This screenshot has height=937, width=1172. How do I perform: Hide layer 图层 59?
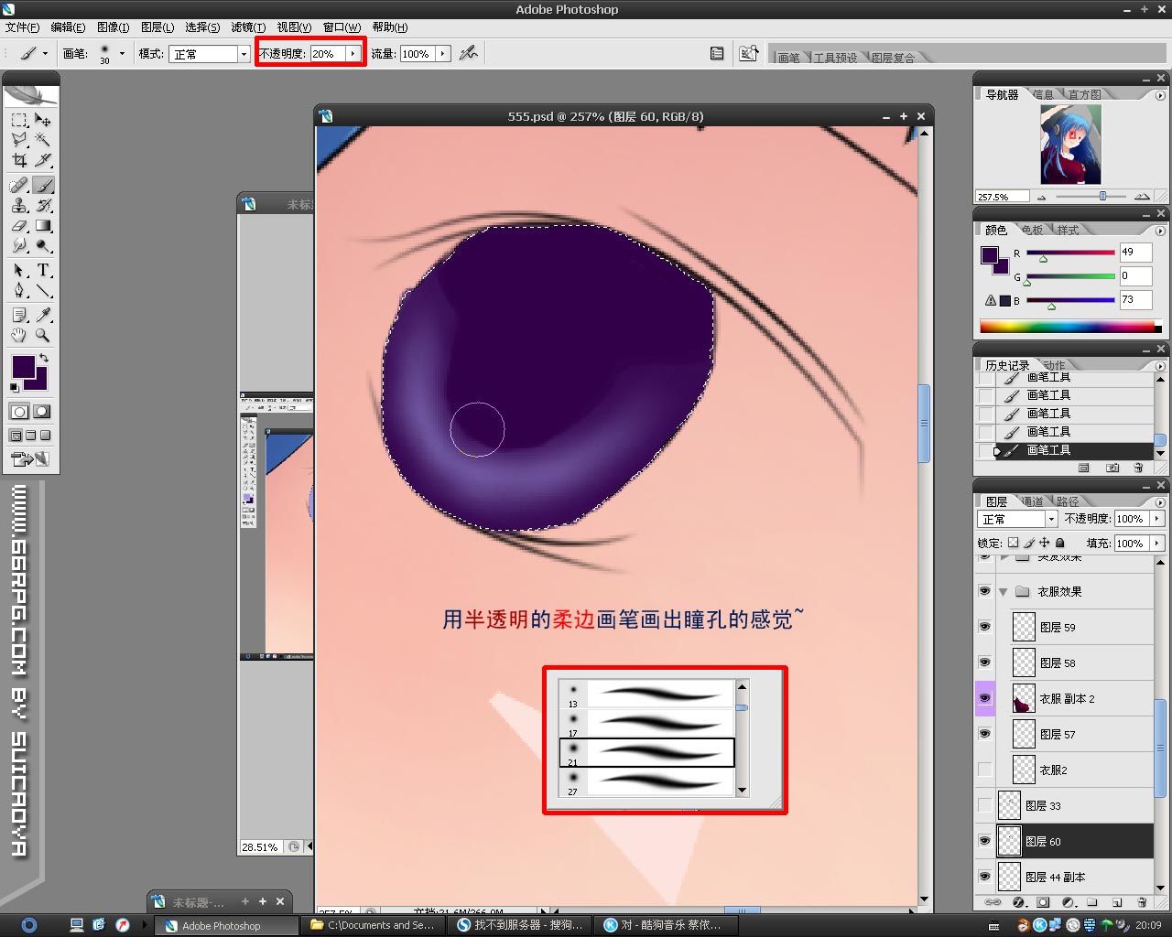tap(984, 627)
